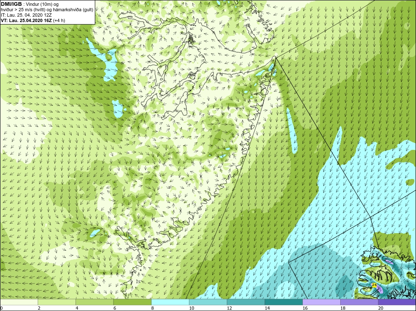This screenshot has width=416, height=311.
Task: Click the "20" scale label
Action: [381, 308]
